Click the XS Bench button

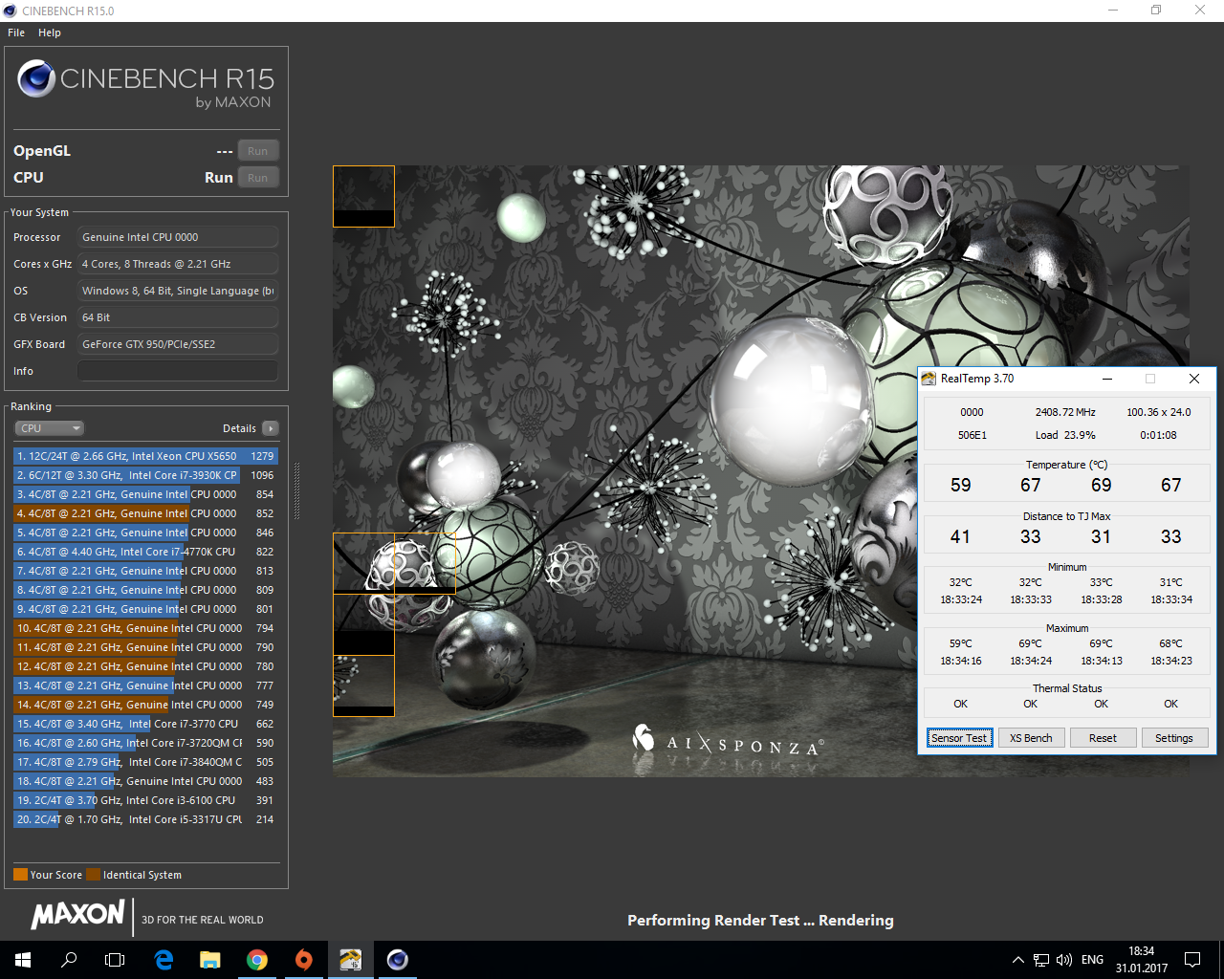1031,738
